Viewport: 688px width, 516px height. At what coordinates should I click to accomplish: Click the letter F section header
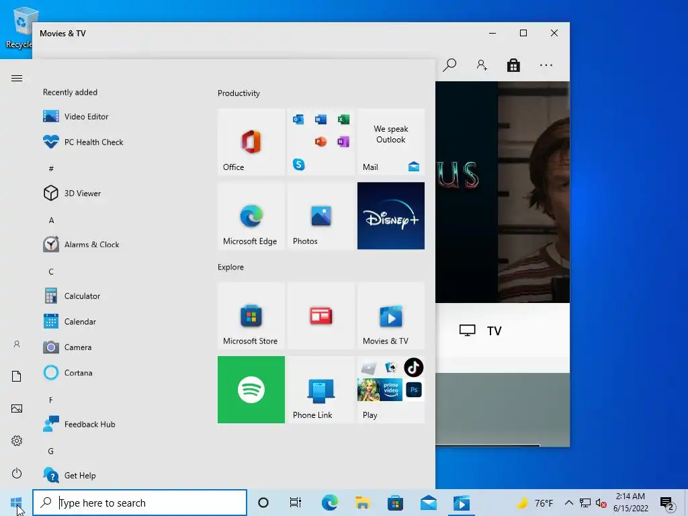(51, 400)
